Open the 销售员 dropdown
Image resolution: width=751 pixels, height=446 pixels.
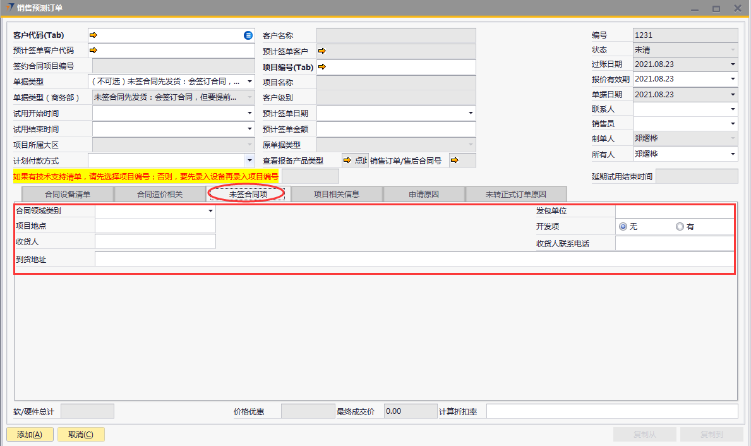point(733,124)
